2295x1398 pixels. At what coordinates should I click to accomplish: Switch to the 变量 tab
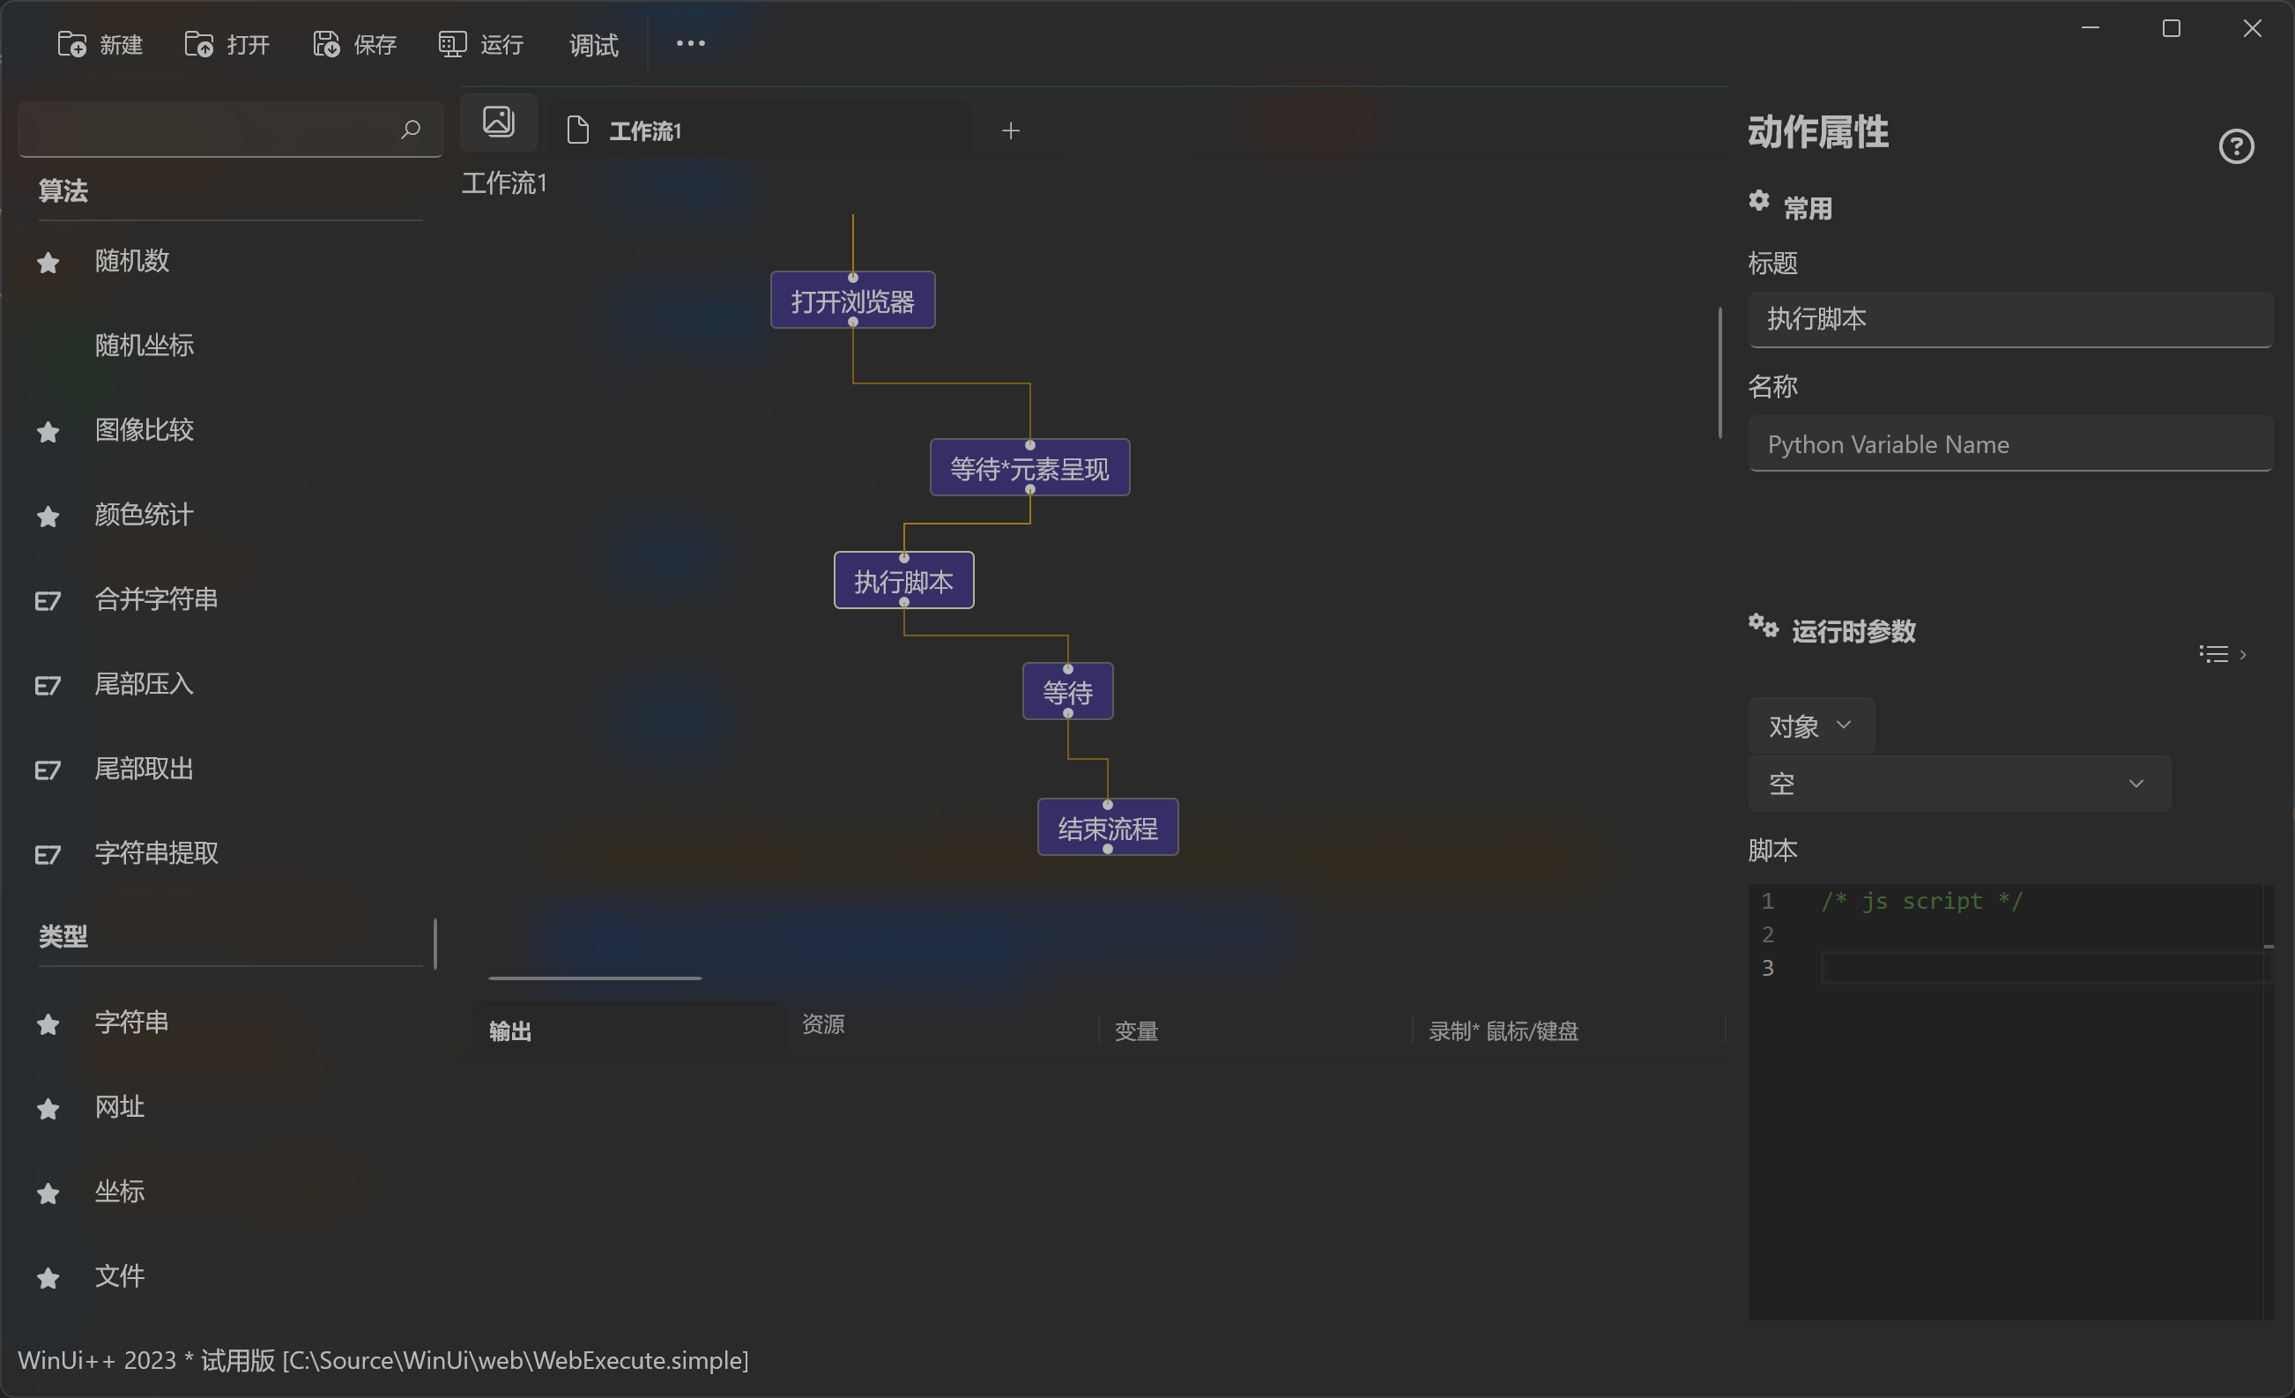tap(1136, 1031)
